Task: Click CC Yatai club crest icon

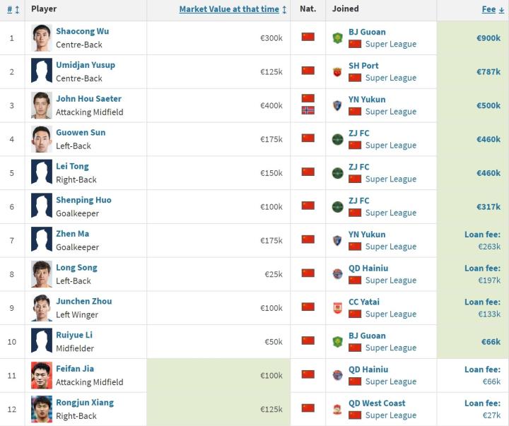Action: click(x=338, y=308)
